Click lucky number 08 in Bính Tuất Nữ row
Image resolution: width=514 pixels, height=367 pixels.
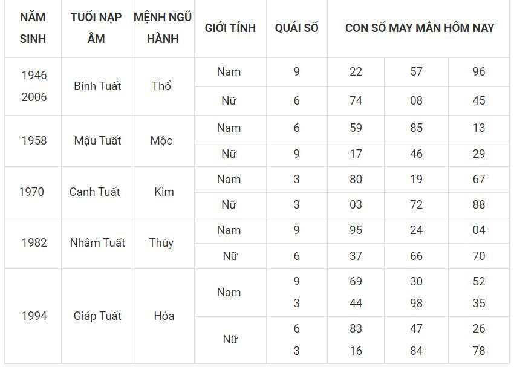(x=416, y=100)
